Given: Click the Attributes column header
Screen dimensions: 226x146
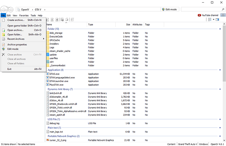Looking at the screenshot, I should click(138, 24).
